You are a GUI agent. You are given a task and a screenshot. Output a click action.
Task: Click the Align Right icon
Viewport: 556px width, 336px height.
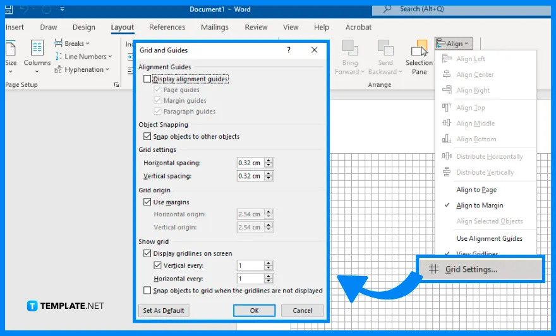pos(447,90)
